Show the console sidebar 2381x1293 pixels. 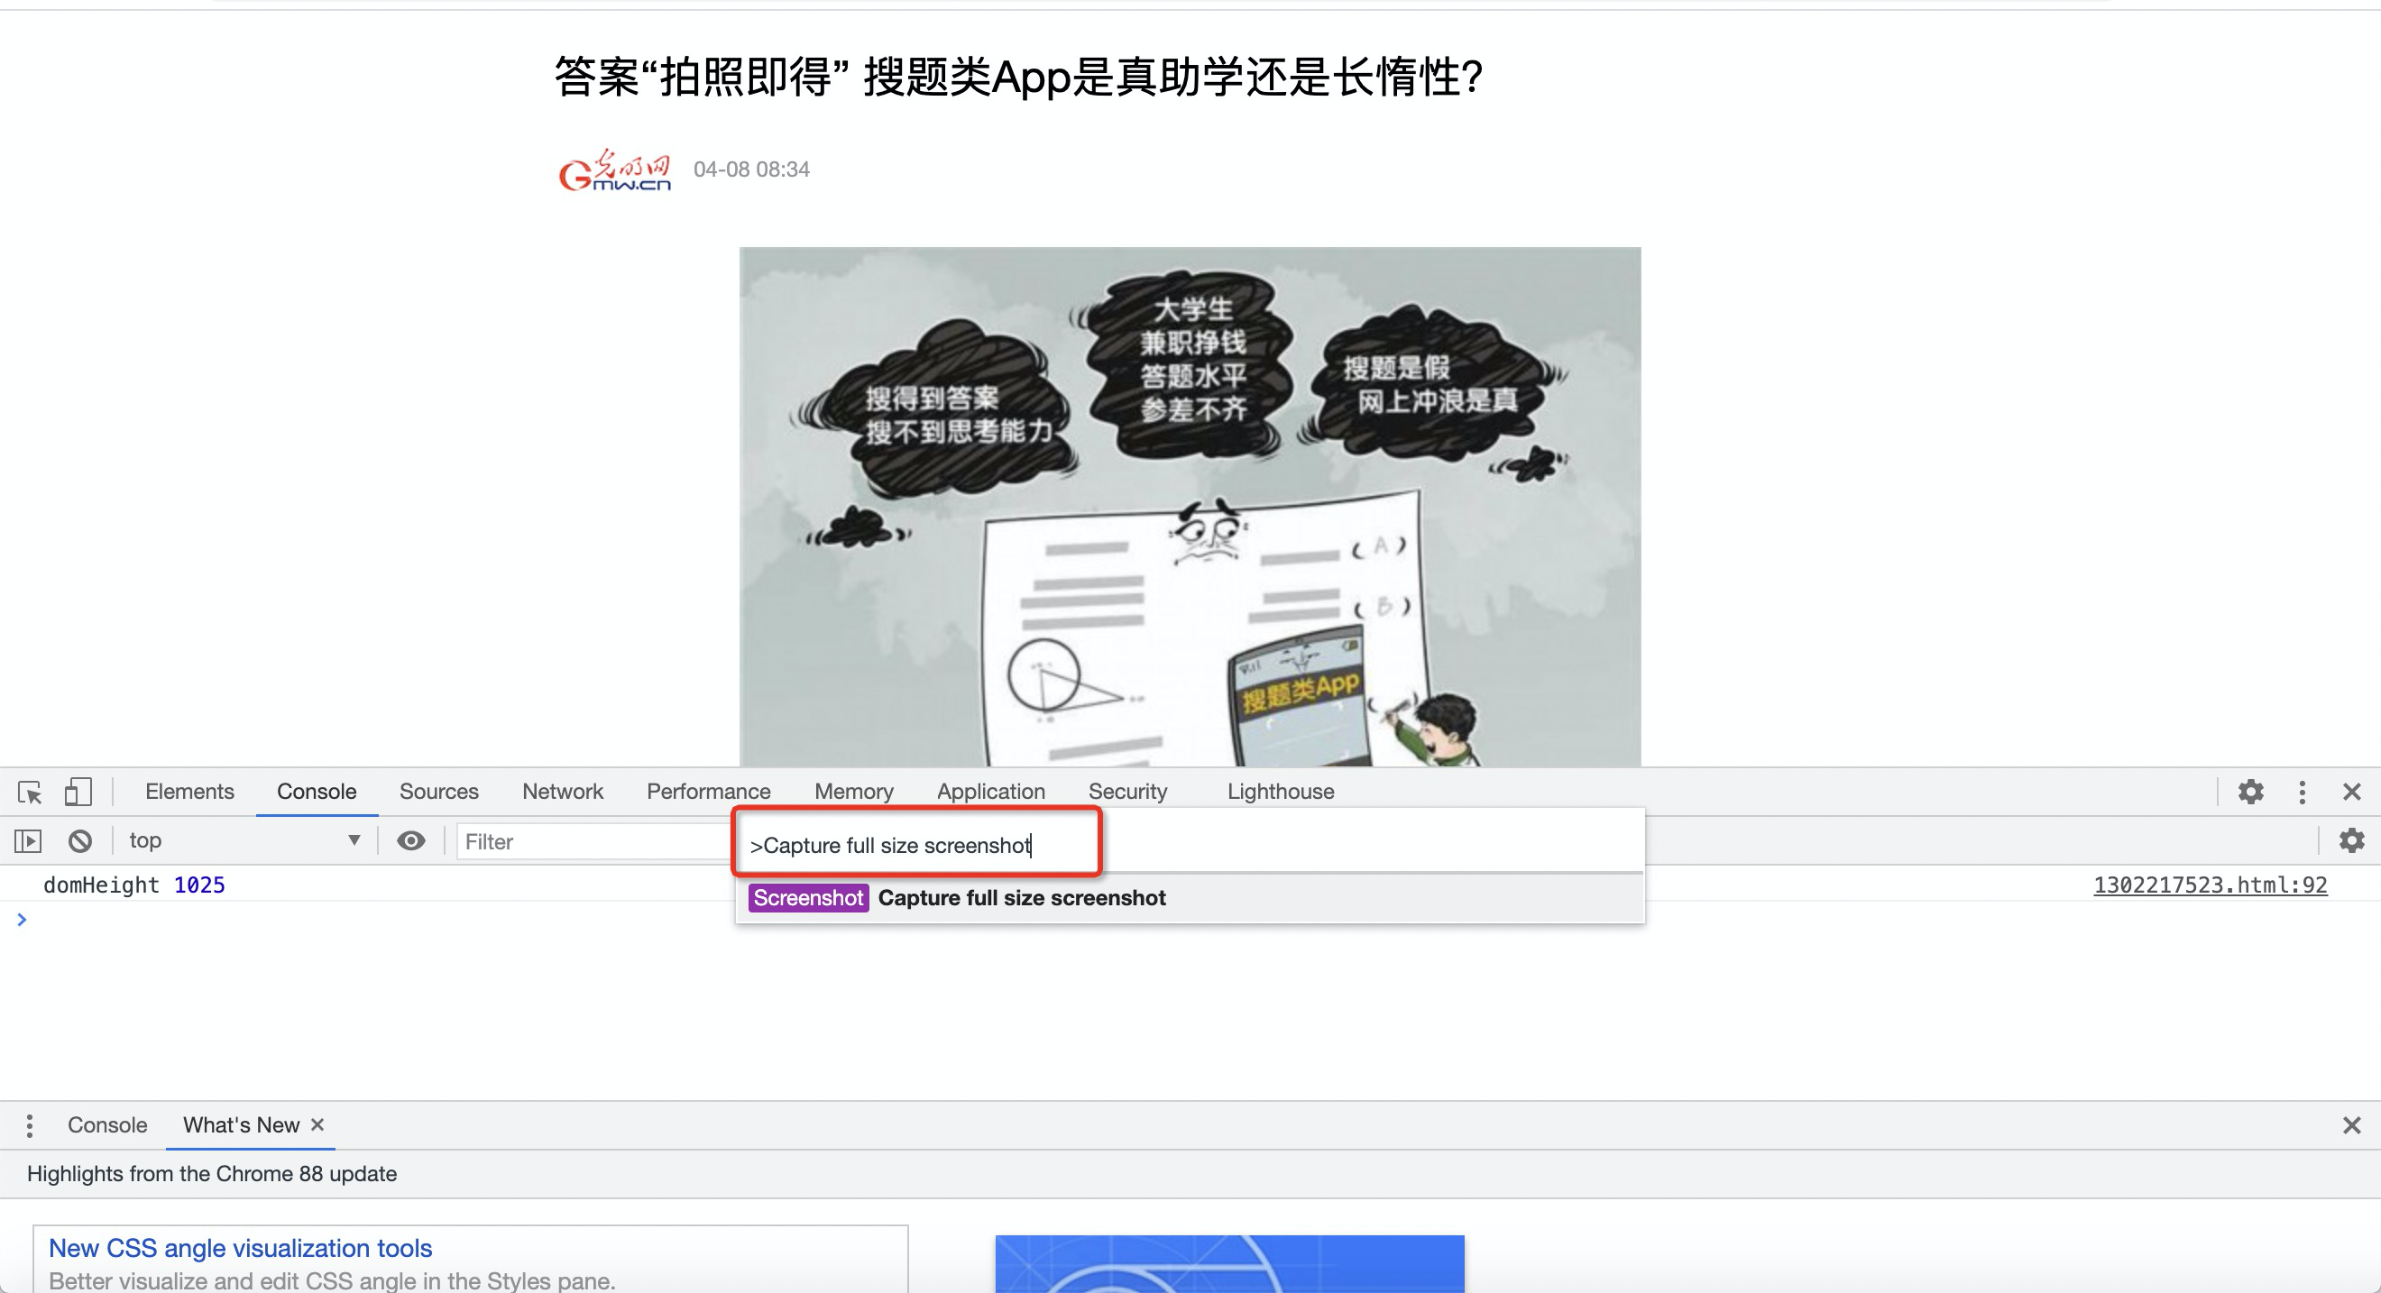[x=28, y=841]
